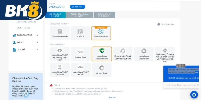Choose Sacom Bank card
Screen dimensions: 201x100
[81, 54]
